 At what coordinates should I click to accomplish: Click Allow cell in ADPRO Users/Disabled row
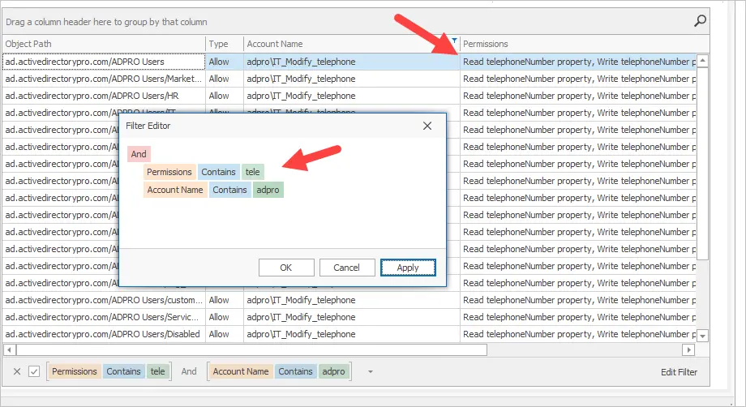click(225, 334)
